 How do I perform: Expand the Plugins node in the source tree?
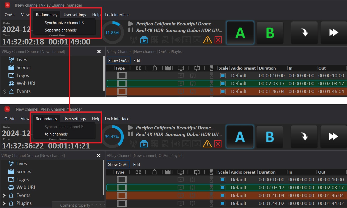(x=4, y=204)
